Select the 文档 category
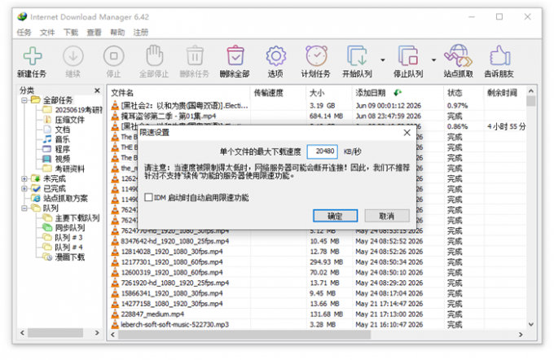This screenshot has width=554, height=360. (62, 130)
